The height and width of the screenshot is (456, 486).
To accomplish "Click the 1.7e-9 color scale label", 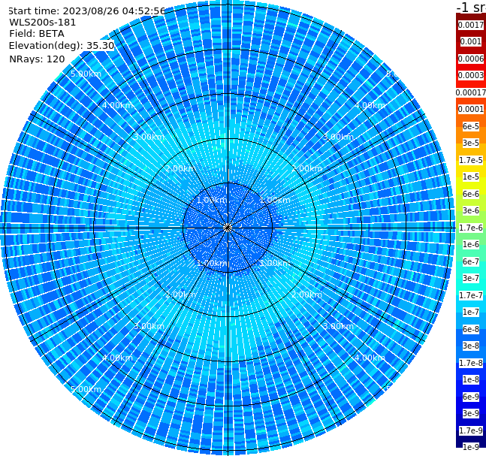I will (471, 430).
